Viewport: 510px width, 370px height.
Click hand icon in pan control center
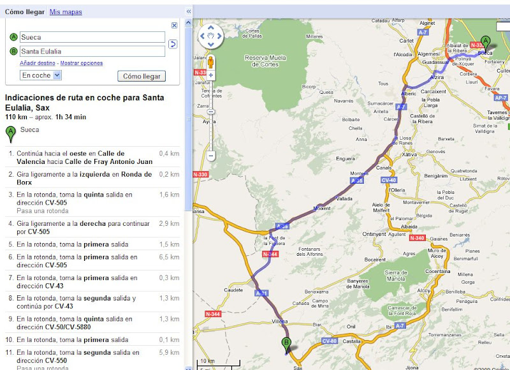(x=211, y=36)
